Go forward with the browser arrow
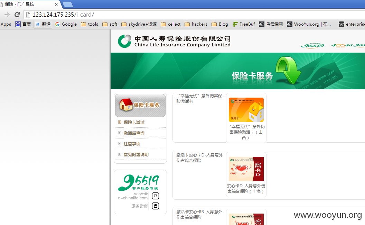 [x=7, y=15]
